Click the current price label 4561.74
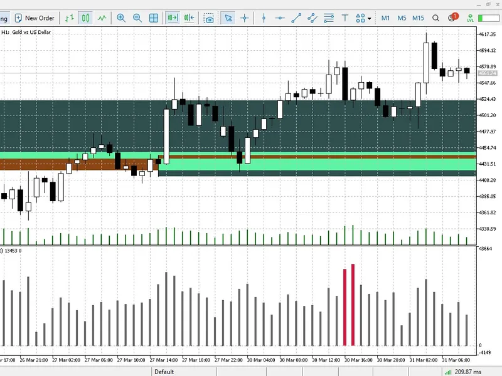 point(487,73)
